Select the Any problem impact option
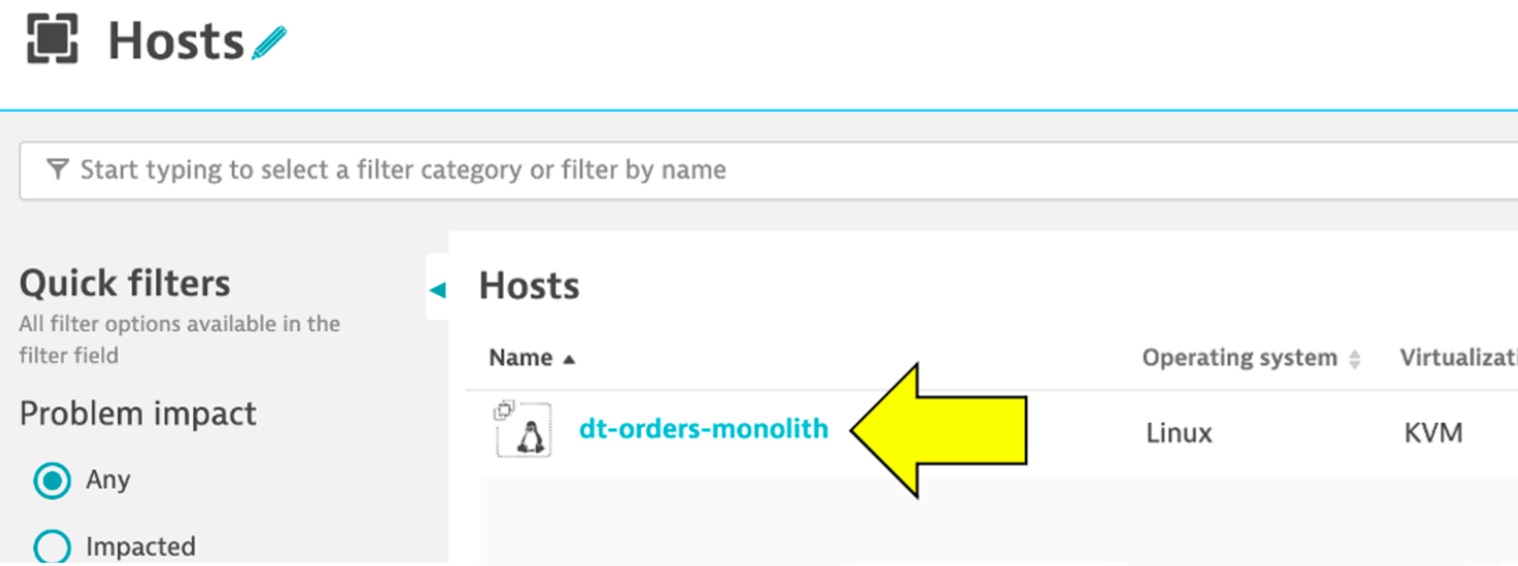 (x=52, y=480)
